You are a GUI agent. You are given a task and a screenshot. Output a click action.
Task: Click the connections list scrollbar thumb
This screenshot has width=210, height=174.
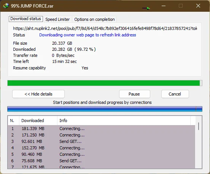pos(199,126)
